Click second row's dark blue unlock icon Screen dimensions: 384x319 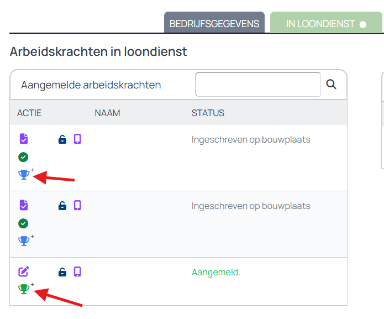62,206
